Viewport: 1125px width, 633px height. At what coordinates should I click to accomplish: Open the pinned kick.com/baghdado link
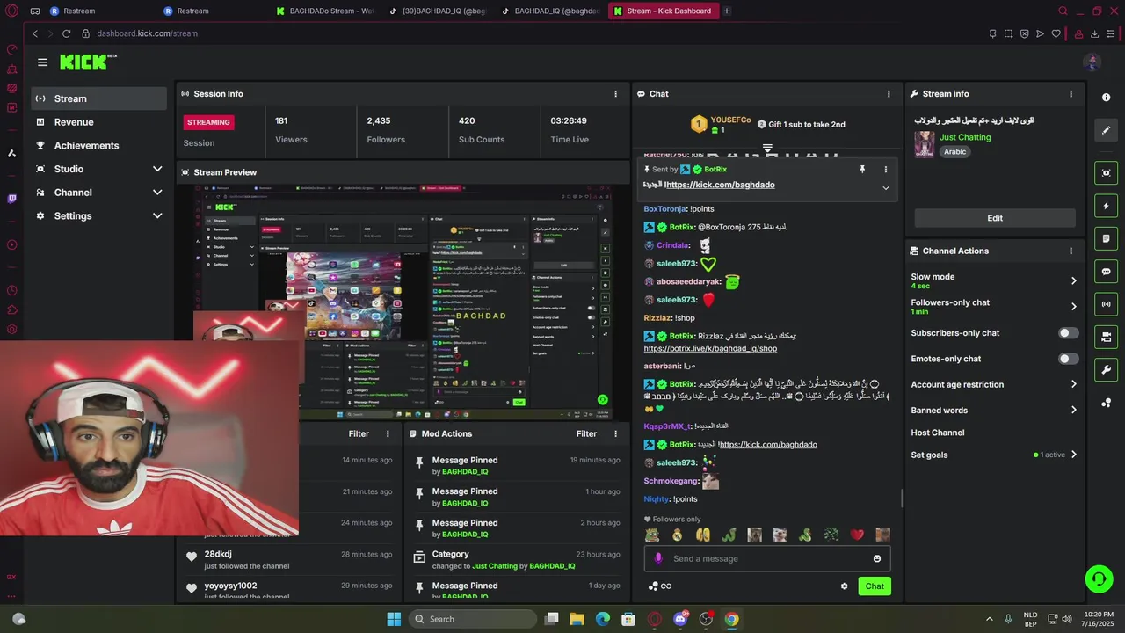pyautogui.click(x=721, y=185)
